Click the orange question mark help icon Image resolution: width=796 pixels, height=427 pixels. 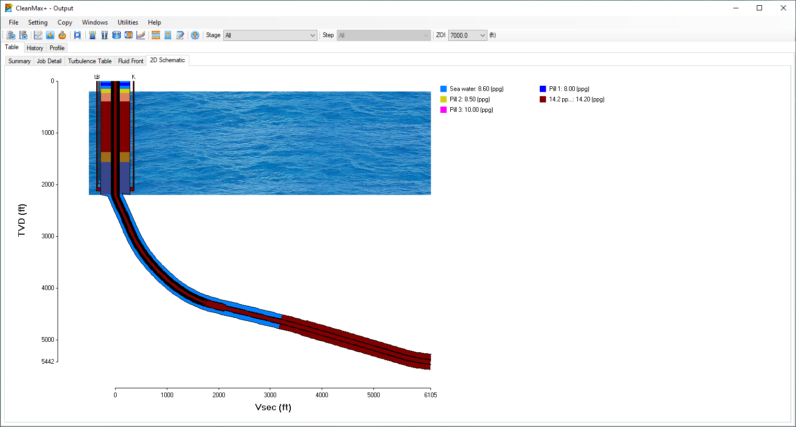coord(195,35)
